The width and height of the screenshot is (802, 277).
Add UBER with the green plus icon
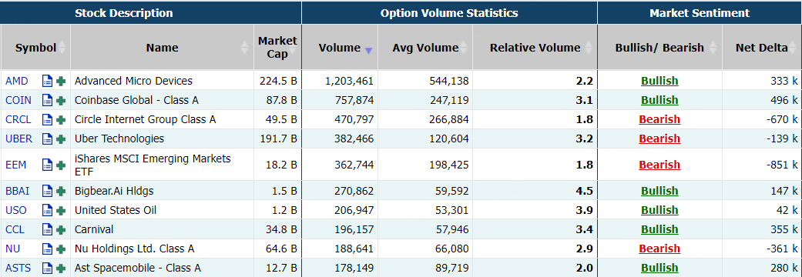pyautogui.click(x=62, y=139)
